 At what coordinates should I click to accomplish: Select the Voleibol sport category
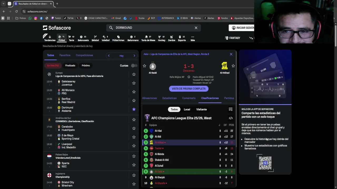coord(106,38)
